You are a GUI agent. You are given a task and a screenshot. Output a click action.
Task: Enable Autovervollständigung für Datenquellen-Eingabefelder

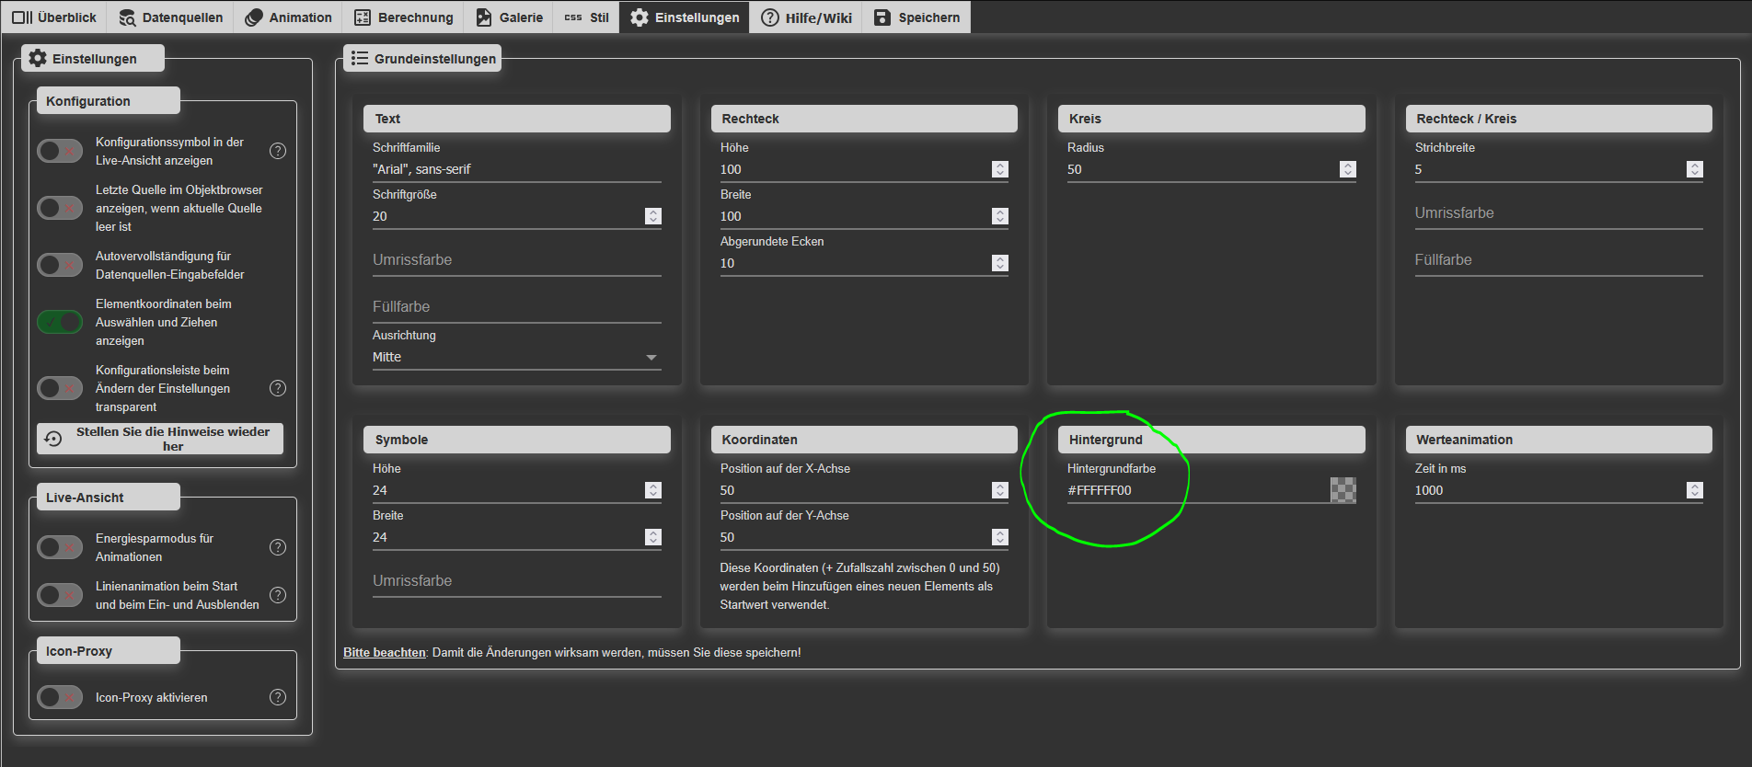[60, 265]
